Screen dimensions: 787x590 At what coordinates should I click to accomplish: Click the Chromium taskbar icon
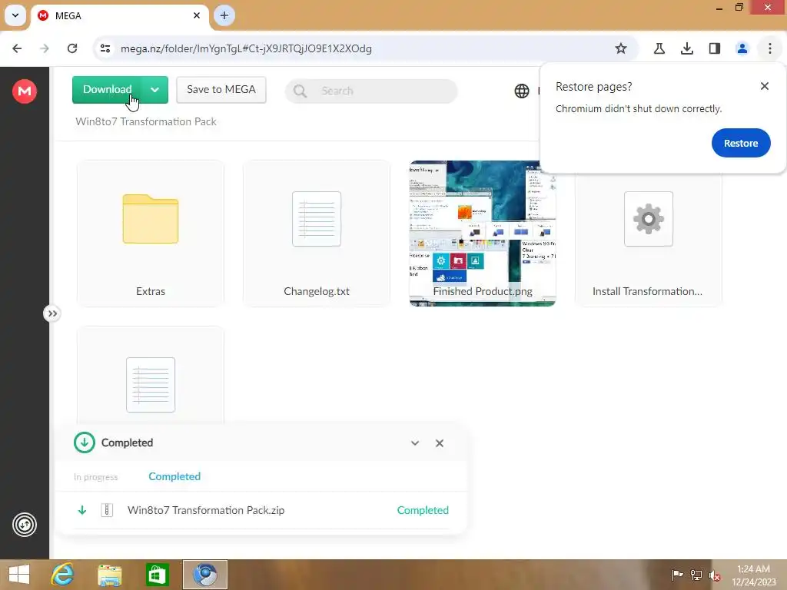205,575
